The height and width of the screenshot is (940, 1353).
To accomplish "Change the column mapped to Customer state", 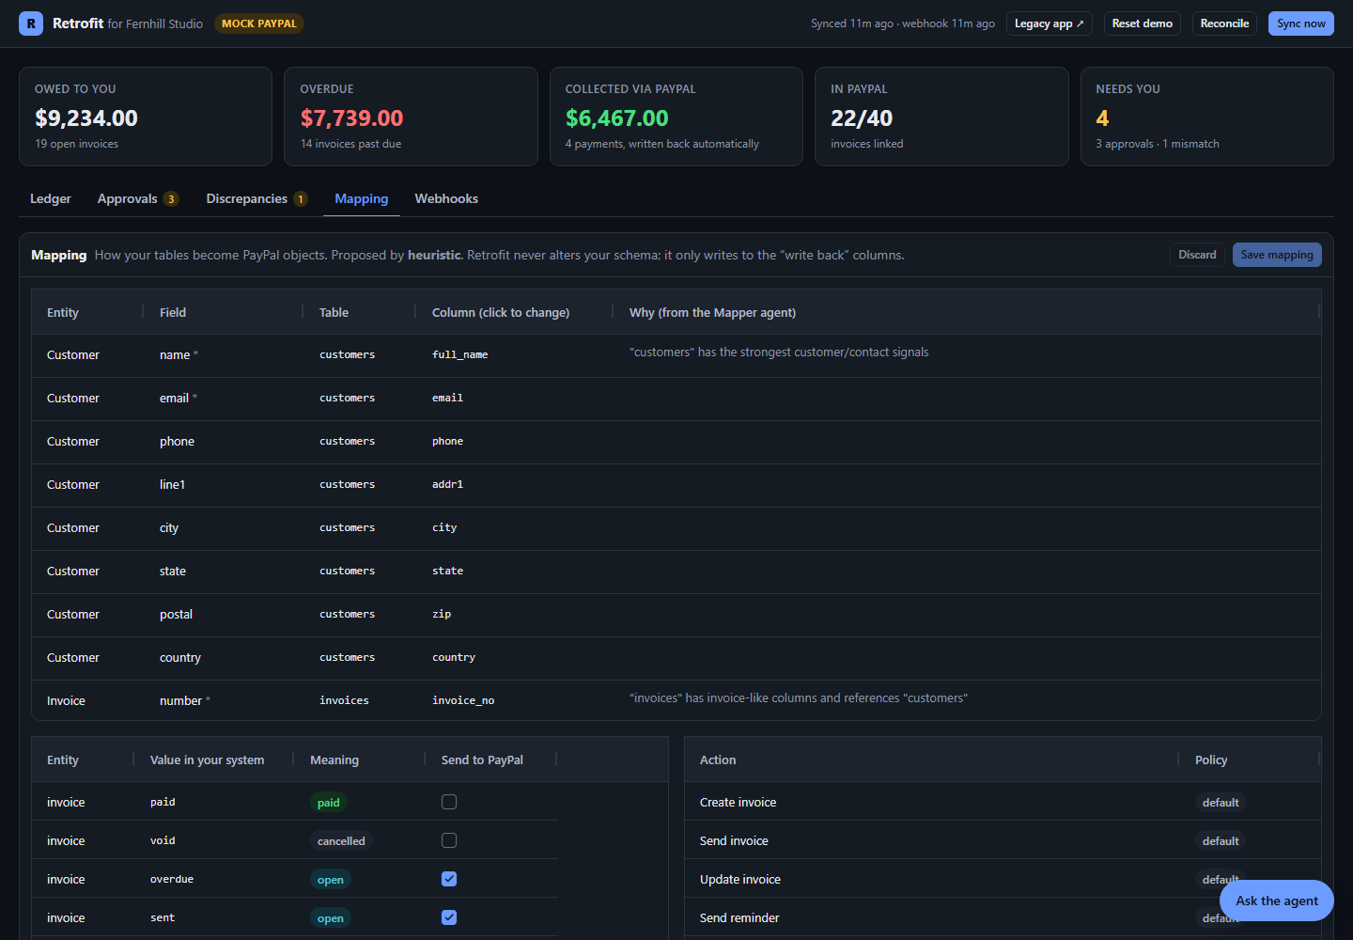I will (x=447, y=571).
